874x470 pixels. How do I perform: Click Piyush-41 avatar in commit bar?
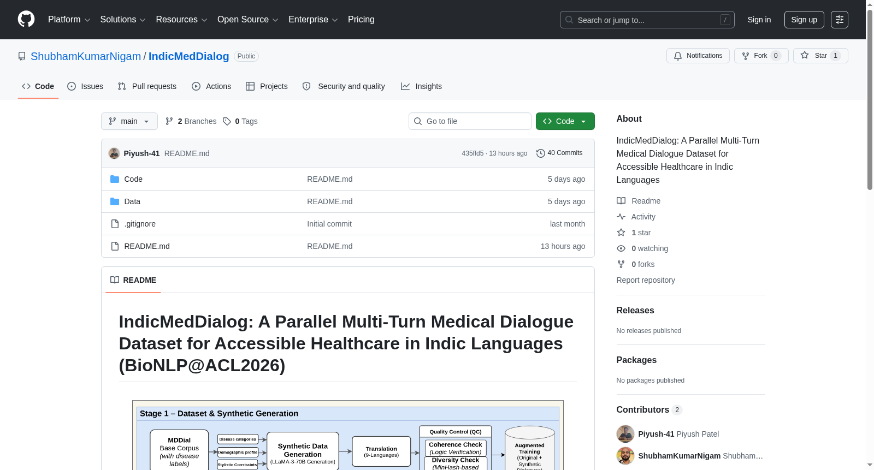(x=114, y=153)
